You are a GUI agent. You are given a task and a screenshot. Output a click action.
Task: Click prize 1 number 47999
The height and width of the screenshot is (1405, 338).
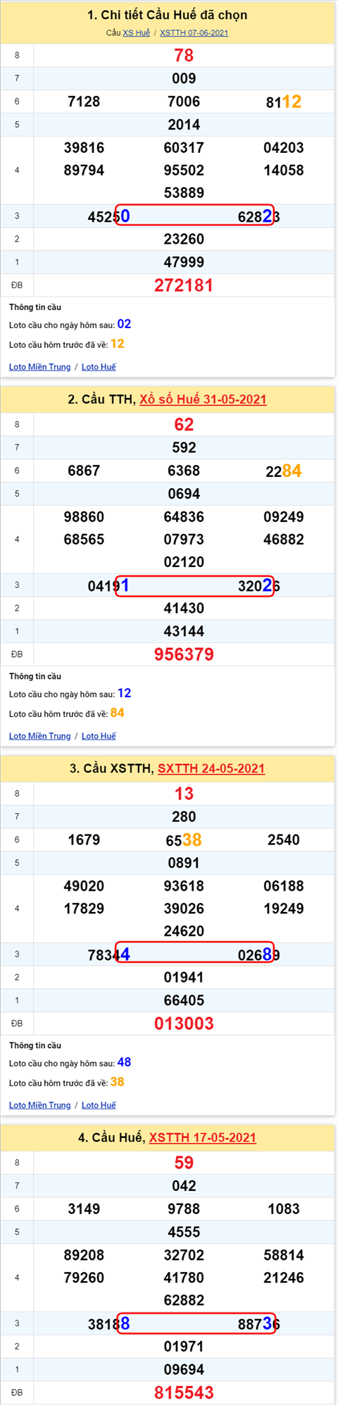[184, 262]
